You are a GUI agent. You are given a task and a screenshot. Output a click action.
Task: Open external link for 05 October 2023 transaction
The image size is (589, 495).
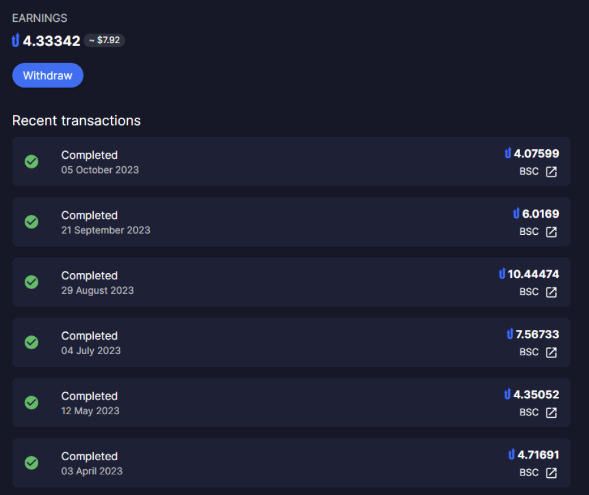pos(551,172)
